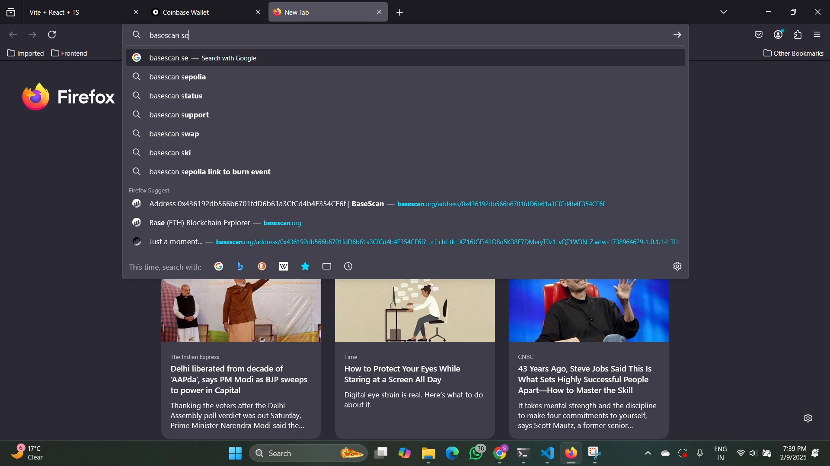
Task: Open the Frontend bookmarks folder
Action: [x=69, y=53]
